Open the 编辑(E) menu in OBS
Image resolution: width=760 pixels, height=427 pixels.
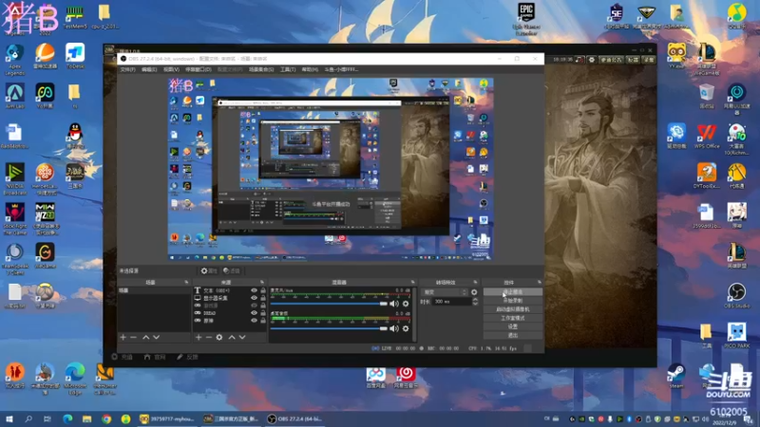149,69
